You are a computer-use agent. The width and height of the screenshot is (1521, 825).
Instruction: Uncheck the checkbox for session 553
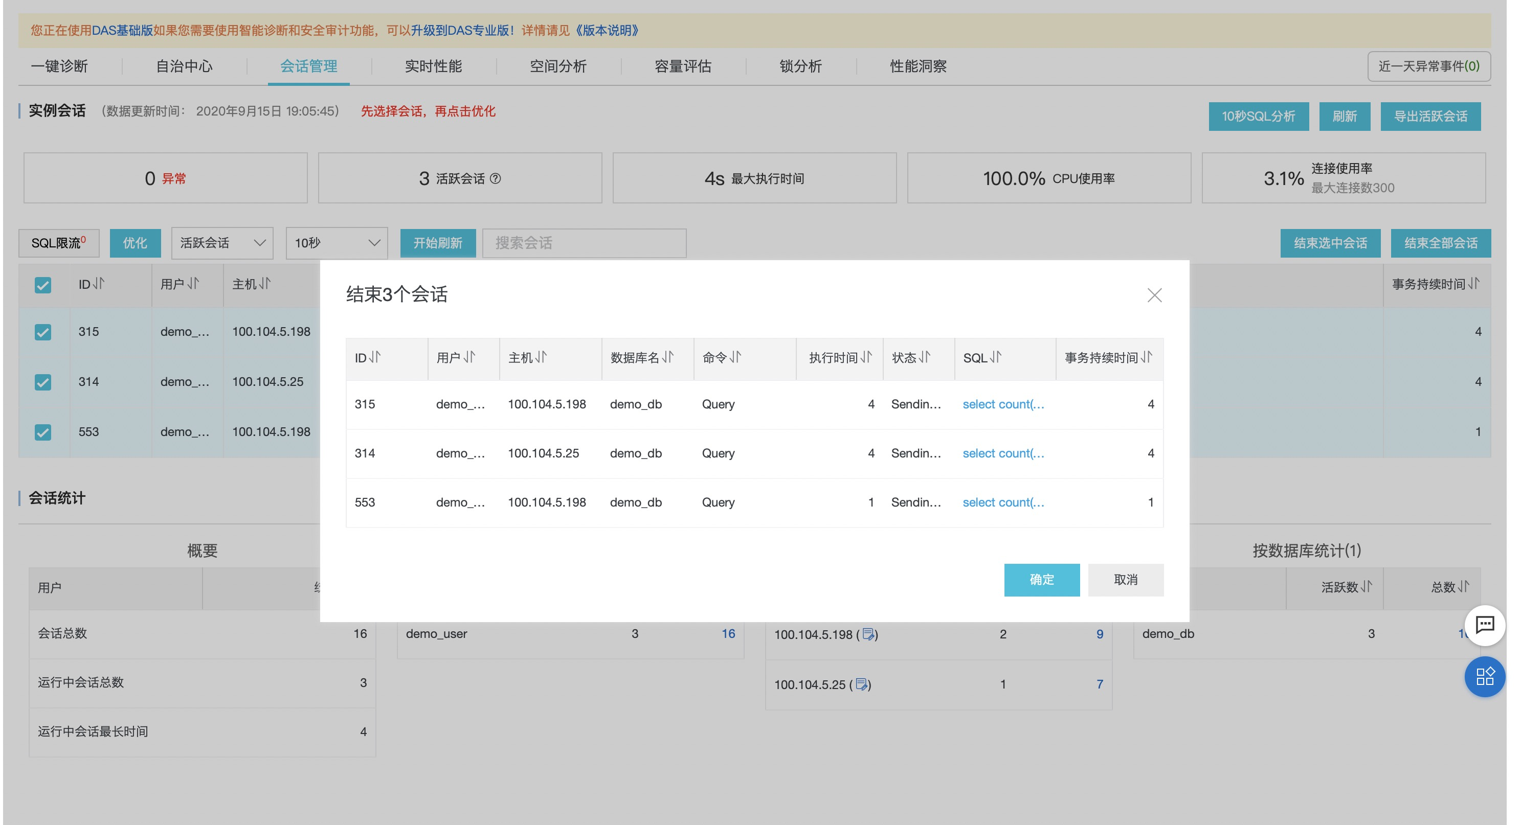pyautogui.click(x=42, y=432)
